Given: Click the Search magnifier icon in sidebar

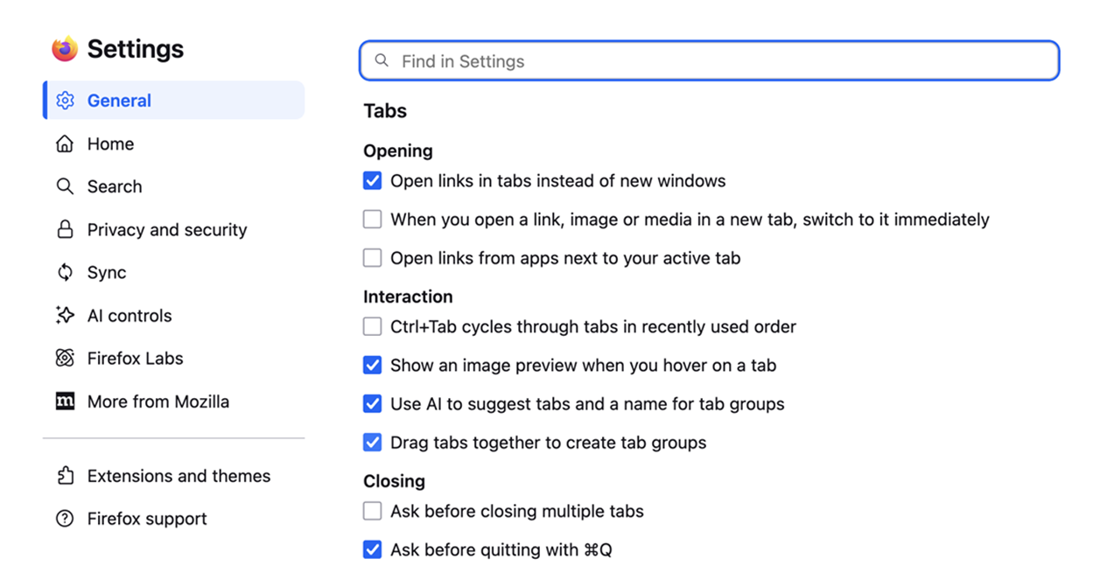Looking at the screenshot, I should (x=65, y=186).
